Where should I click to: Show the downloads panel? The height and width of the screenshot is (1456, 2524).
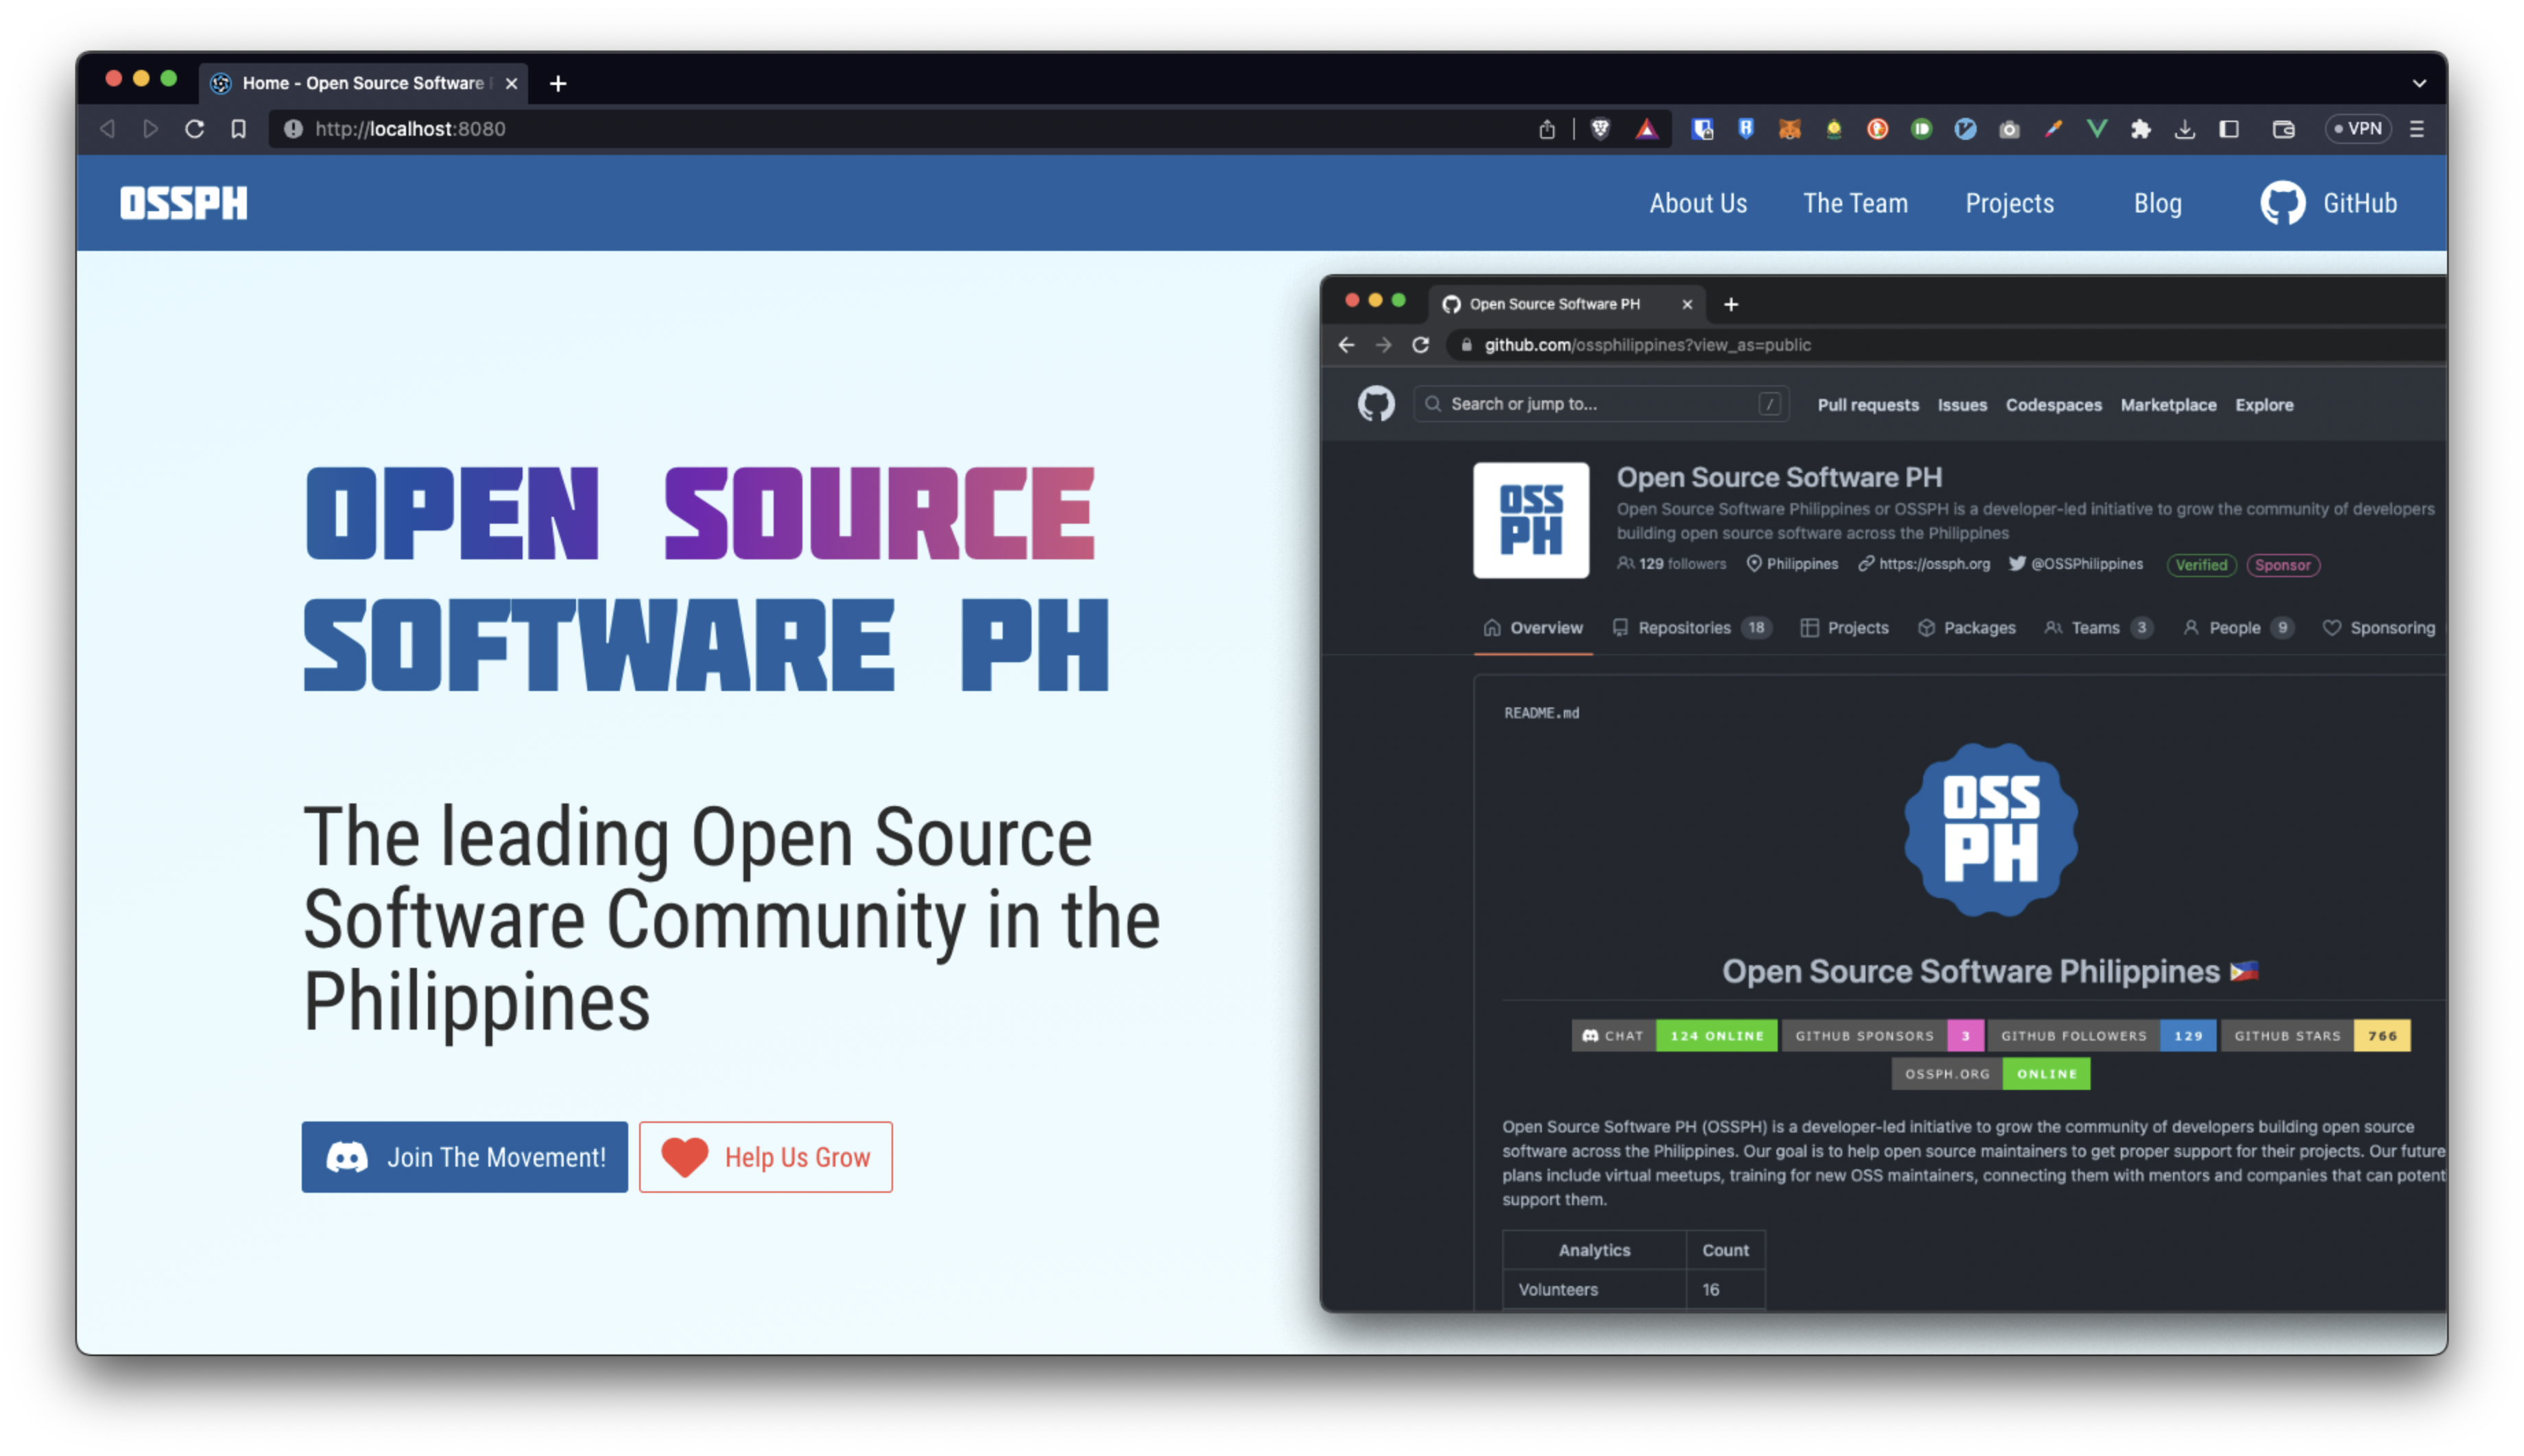tap(2185, 129)
